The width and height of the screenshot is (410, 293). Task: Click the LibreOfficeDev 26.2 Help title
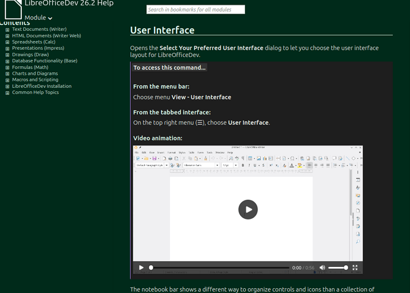[x=69, y=4]
